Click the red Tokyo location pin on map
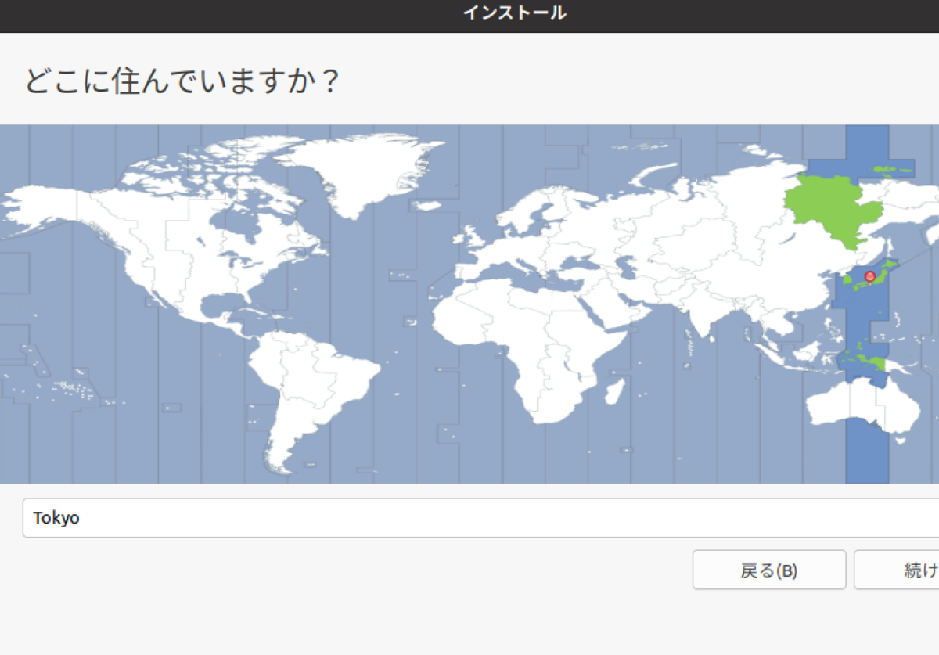 869,276
